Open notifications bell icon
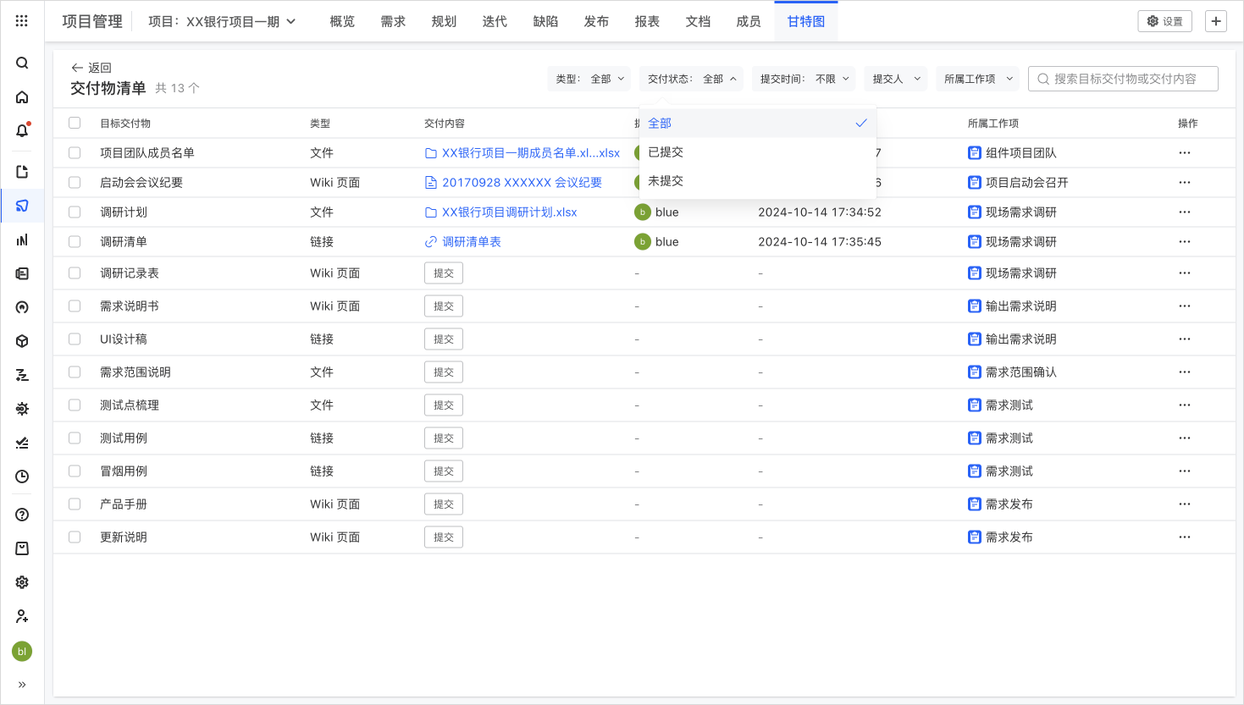 [x=22, y=130]
